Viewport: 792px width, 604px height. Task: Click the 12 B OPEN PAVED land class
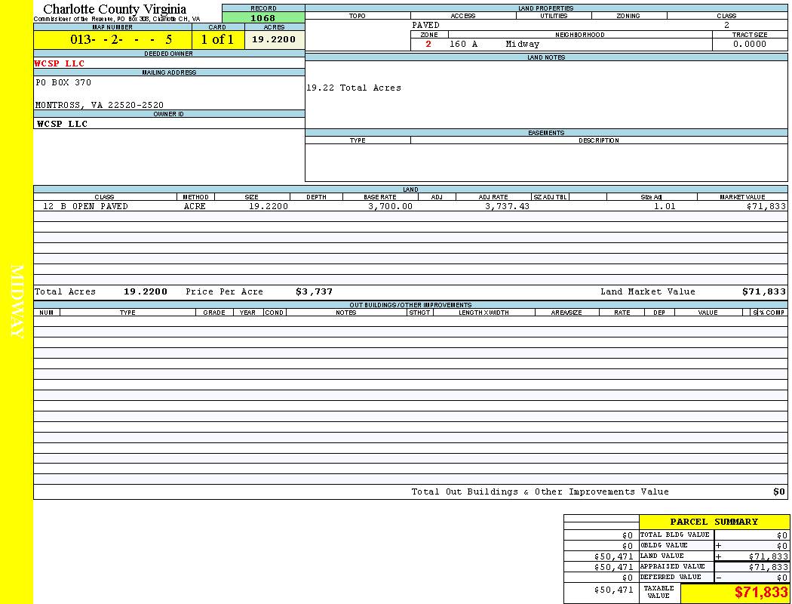tap(85, 206)
